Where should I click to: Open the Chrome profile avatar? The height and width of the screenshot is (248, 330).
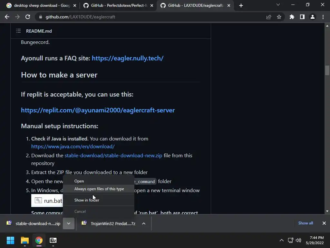coord(313,17)
